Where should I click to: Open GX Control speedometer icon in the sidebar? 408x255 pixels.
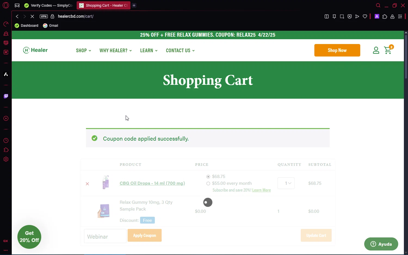pyautogui.click(x=6, y=24)
